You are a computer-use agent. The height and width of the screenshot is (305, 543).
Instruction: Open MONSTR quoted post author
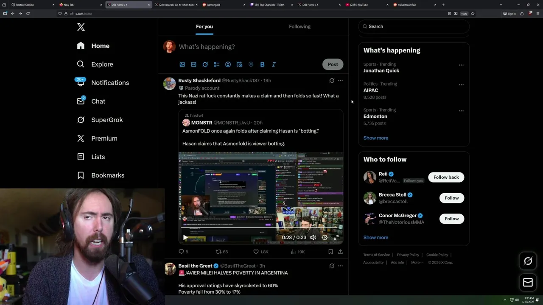tap(202, 123)
